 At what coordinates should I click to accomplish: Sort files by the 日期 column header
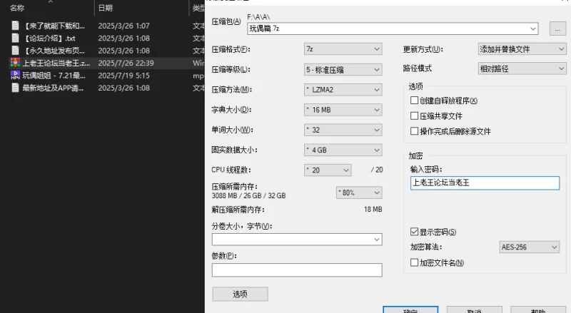(106, 8)
